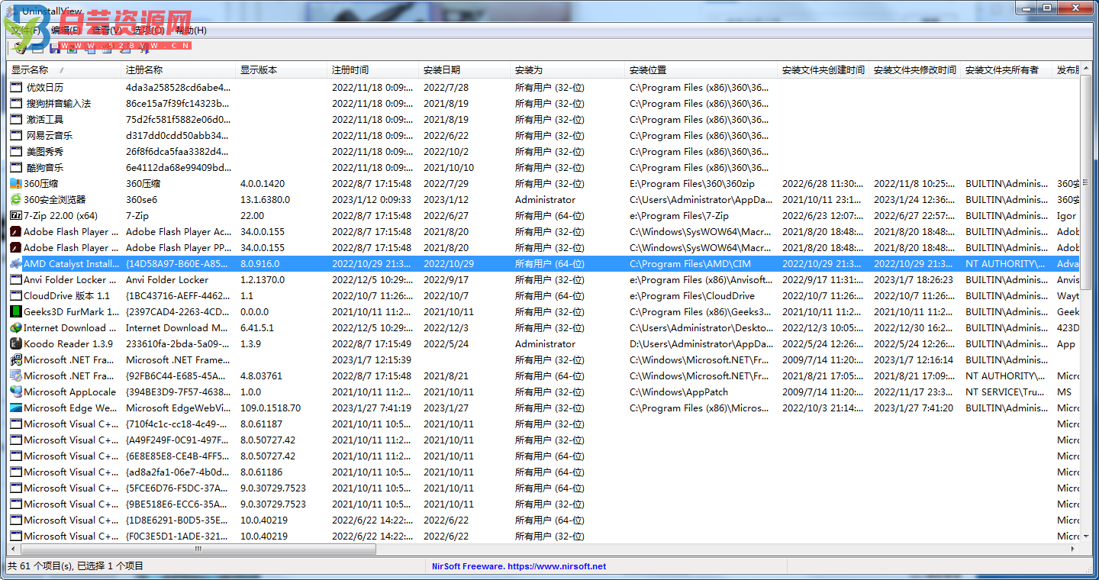
Task: Open the 查看(V) menu
Action: point(107,31)
